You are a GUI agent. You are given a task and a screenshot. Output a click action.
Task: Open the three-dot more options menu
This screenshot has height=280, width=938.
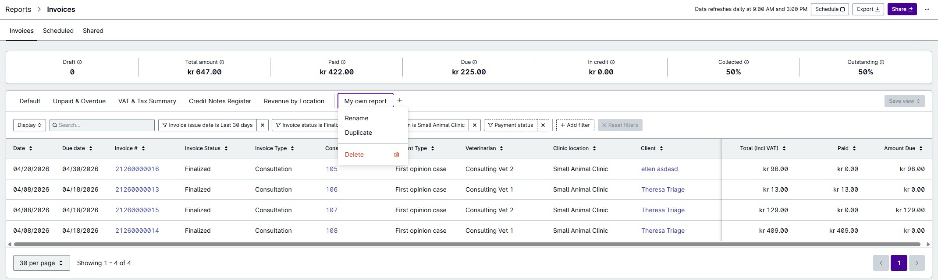pyautogui.click(x=927, y=9)
